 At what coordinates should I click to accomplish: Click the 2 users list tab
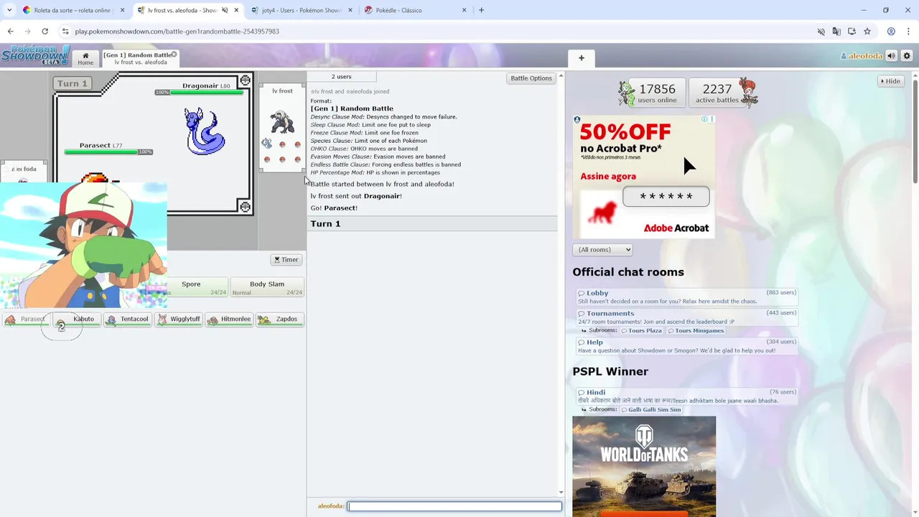coord(341,77)
